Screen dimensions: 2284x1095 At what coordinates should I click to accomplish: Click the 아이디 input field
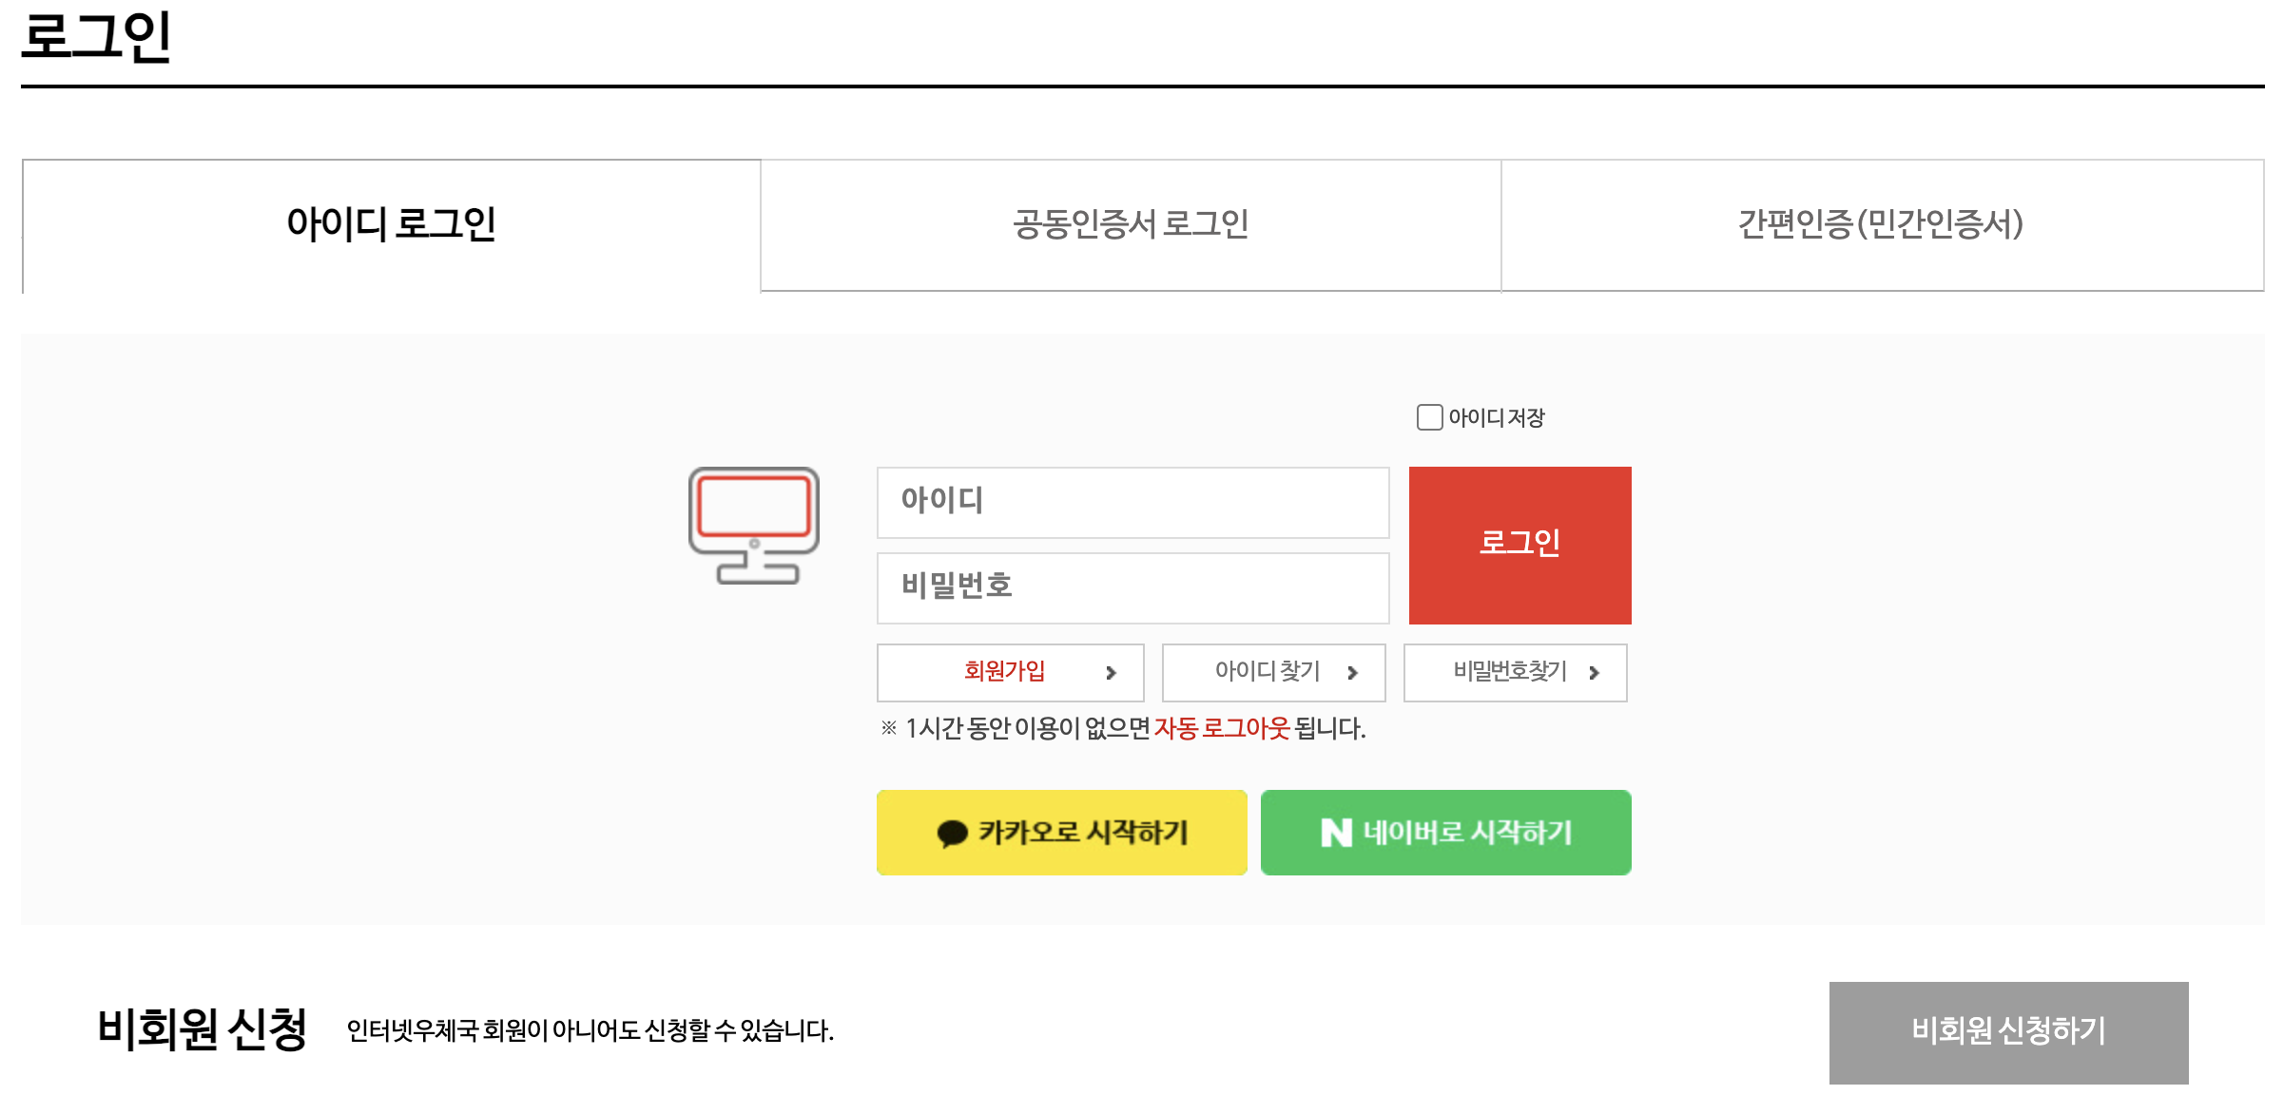coord(1132,504)
